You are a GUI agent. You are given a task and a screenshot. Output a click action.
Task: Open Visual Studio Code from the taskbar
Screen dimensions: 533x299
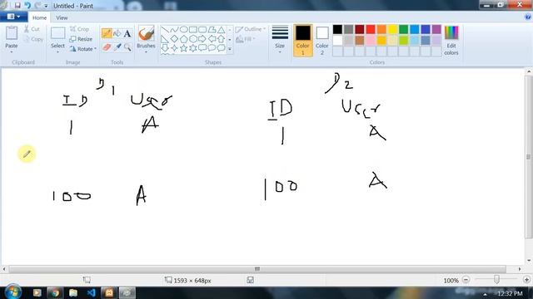click(91, 292)
